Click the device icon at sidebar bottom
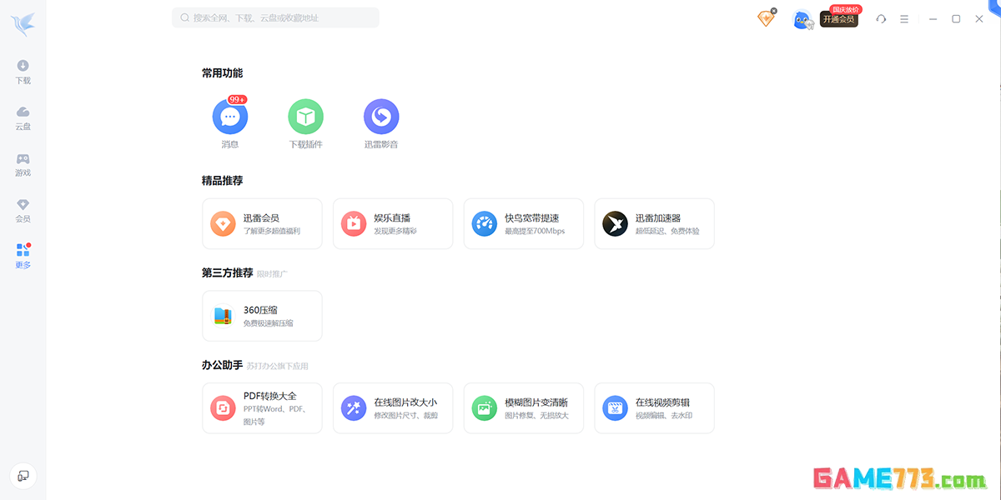Screen dimensions: 1001x500 (x=23, y=476)
